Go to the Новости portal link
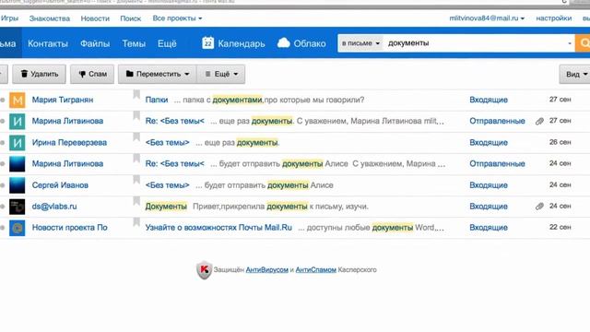 95,18
